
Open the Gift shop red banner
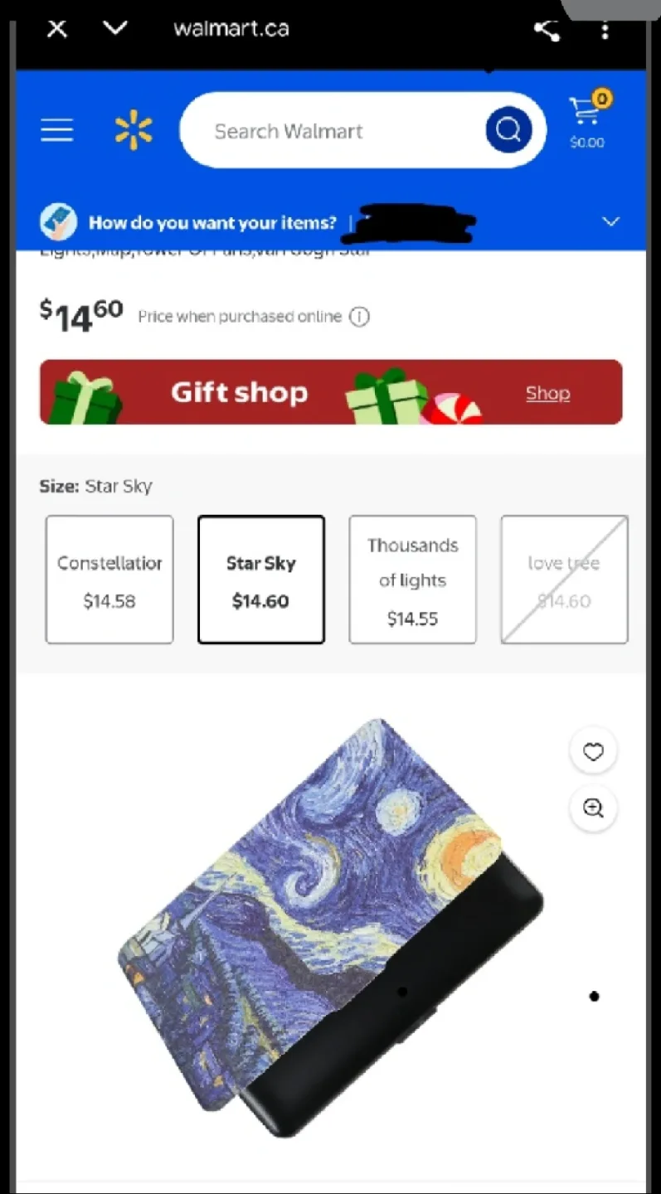pos(331,392)
